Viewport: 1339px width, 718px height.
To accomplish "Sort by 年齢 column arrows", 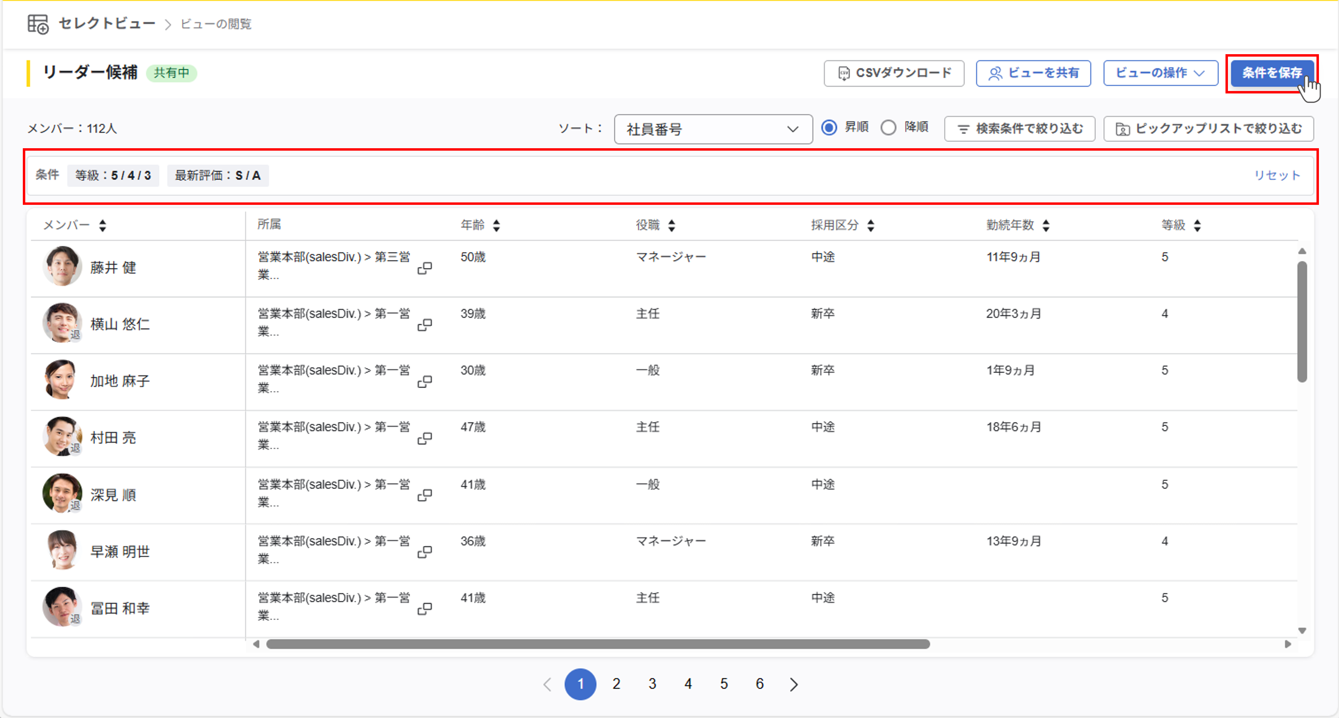I will (496, 226).
